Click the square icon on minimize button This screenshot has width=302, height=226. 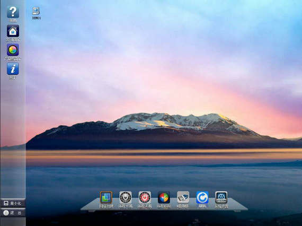tap(6, 203)
